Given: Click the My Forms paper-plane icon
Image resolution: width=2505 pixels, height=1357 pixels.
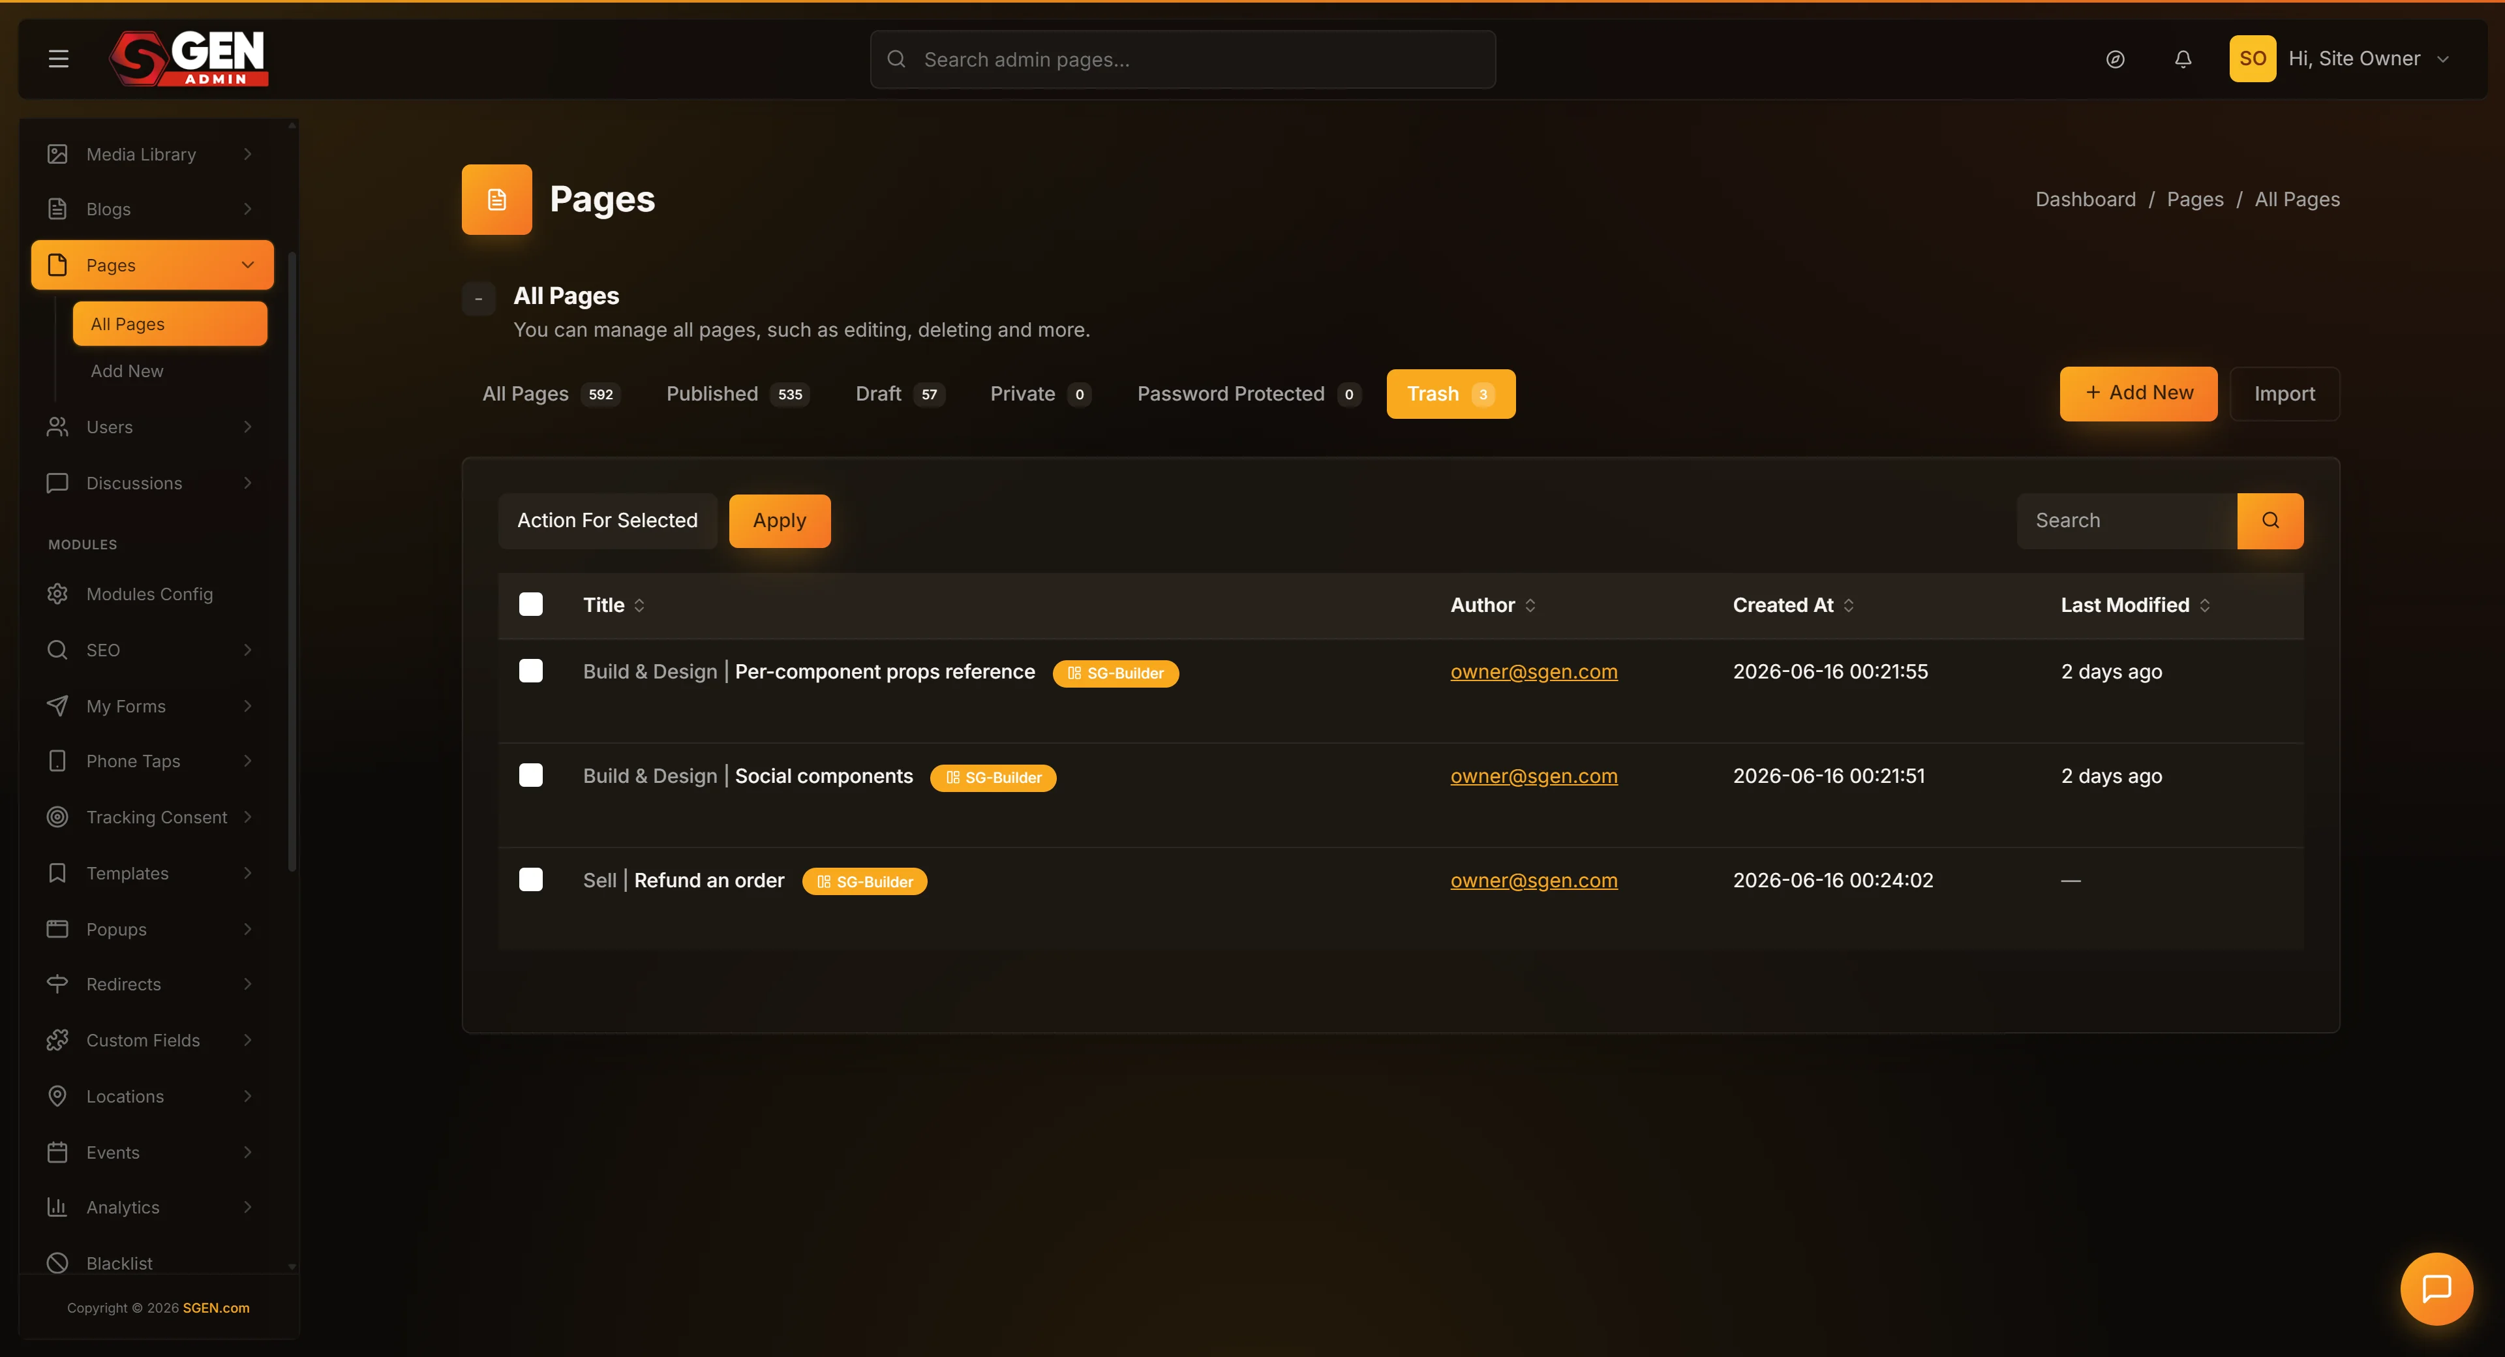Looking at the screenshot, I should (x=57, y=705).
